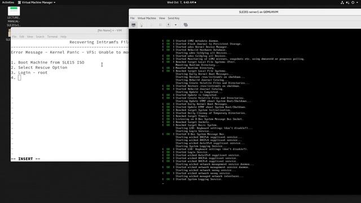The width and height of the screenshot is (361, 203).
Task: Open the View menu in the VIM terminal window
Action: [x=30, y=37]
